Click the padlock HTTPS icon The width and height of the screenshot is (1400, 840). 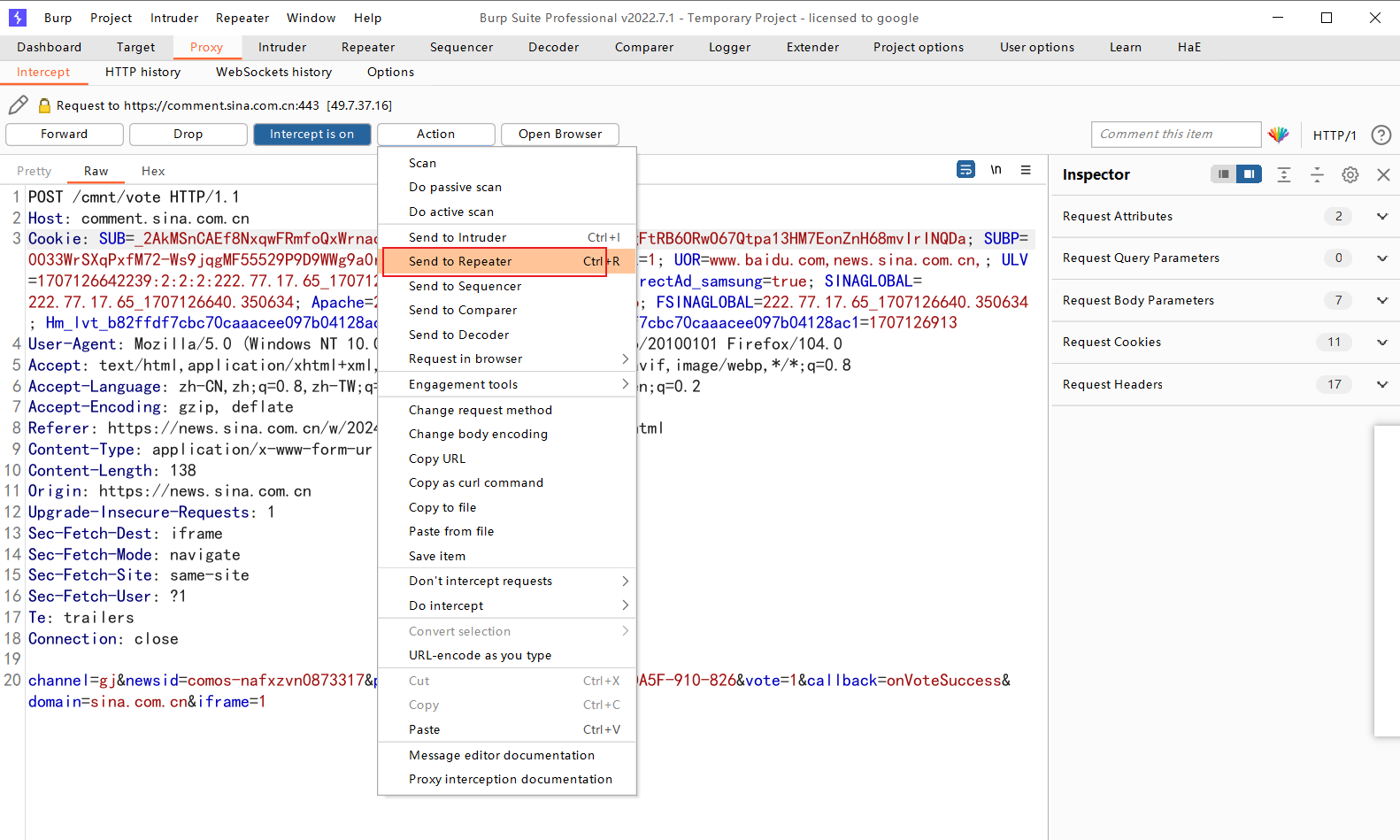[x=44, y=105]
